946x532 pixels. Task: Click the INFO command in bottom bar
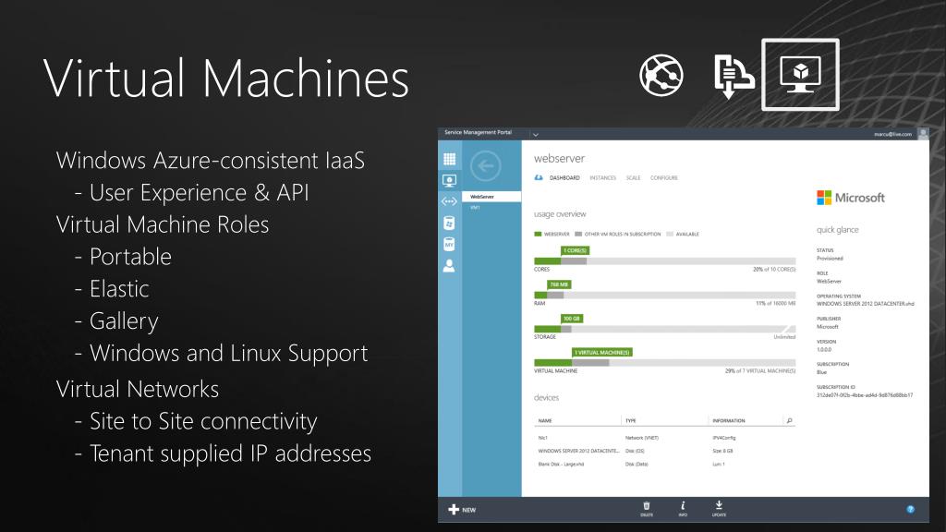click(x=683, y=509)
